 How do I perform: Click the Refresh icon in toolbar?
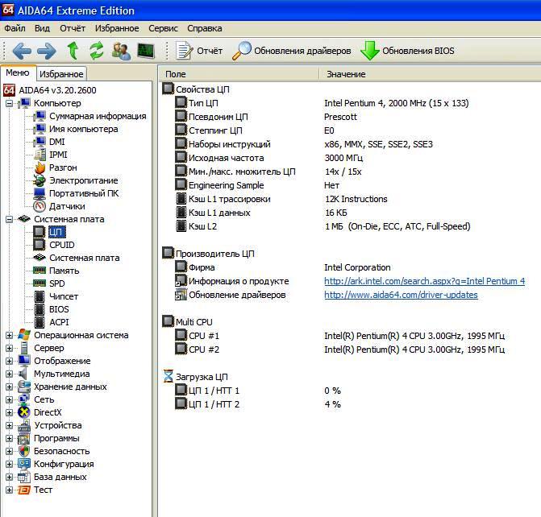point(97,51)
